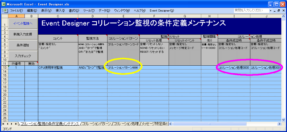This screenshot has width=287, height=132.
Task: Click the 質問を入力してください help box
Action: [251, 10]
